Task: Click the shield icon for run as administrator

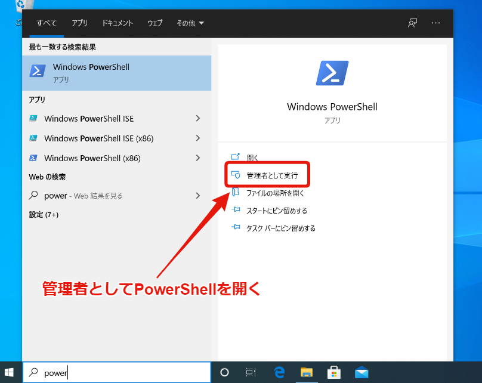Action: point(236,175)
